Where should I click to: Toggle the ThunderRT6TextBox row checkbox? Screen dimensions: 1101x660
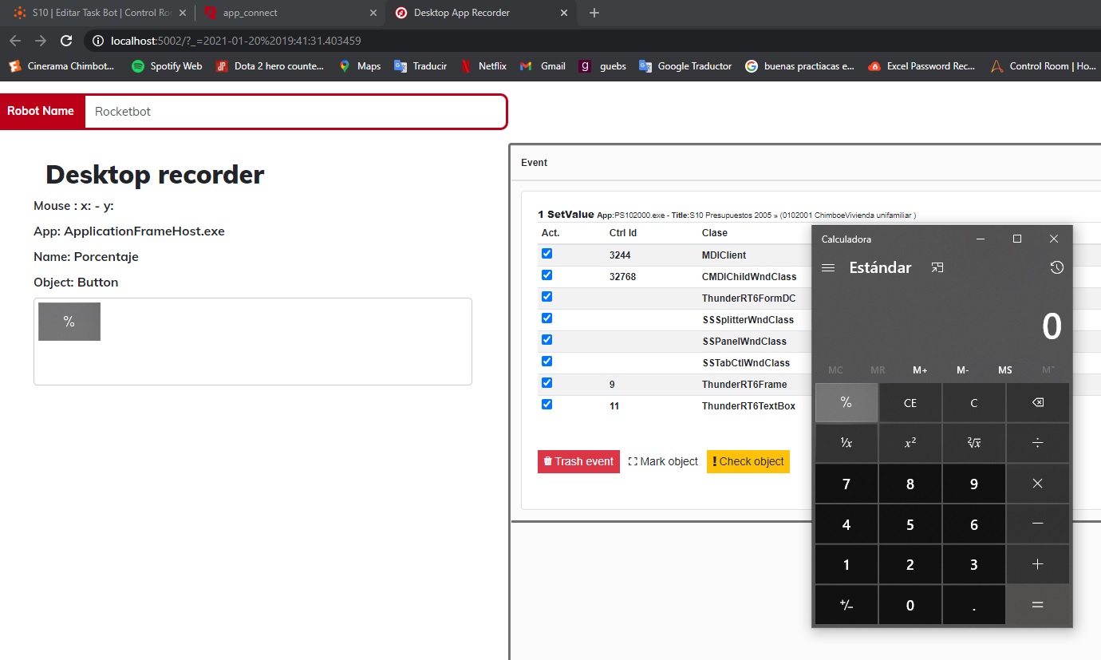547,405
